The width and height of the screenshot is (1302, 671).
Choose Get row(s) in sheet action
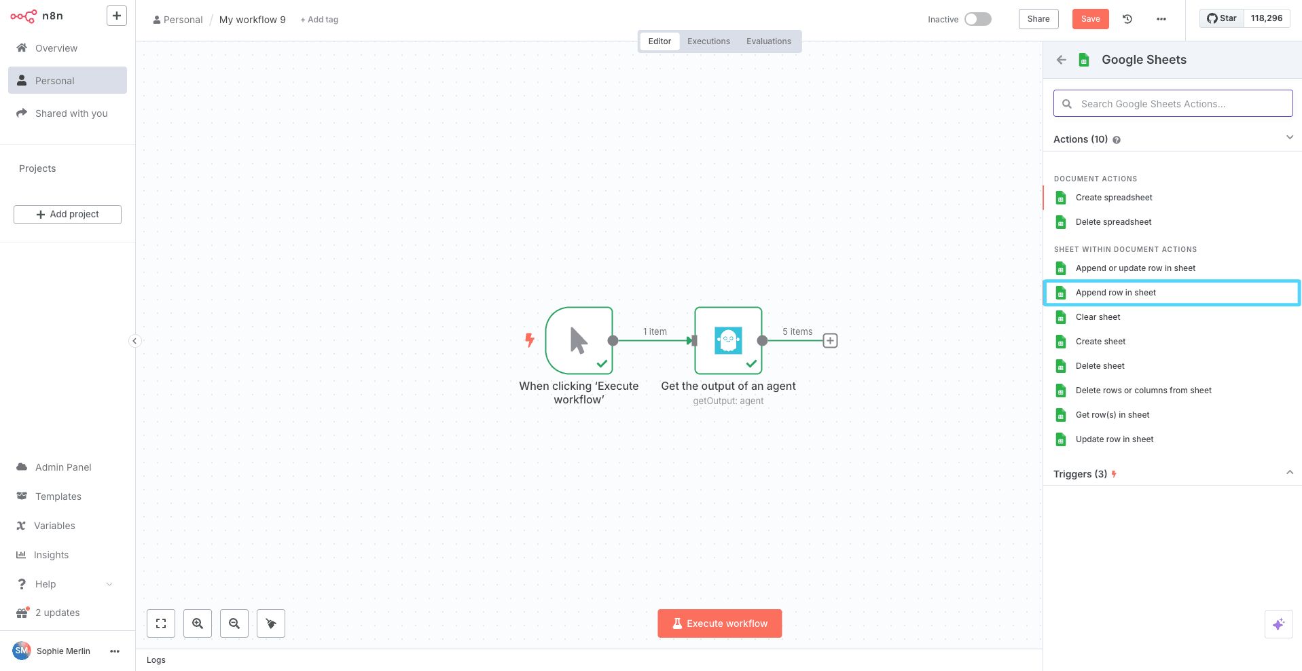1172,415
